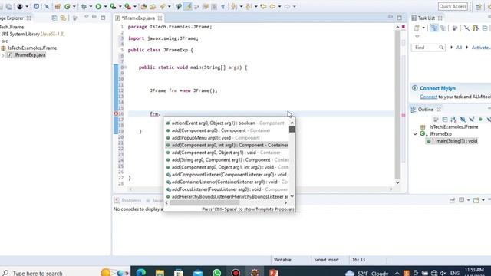This screenshot has width=491, height=276.
Task: Toggle Mark Occurrences highlighter icon
Action: pos(189,6)
